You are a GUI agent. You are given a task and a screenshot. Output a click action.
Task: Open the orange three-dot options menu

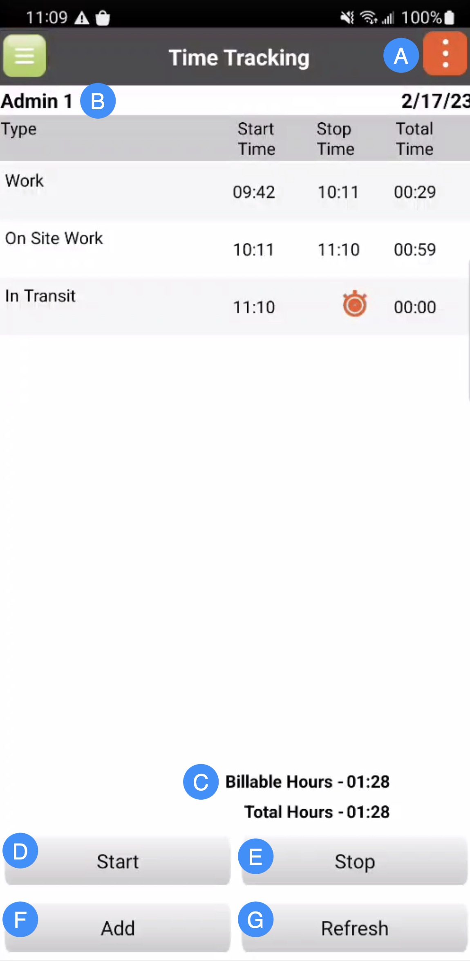[445, 54]
